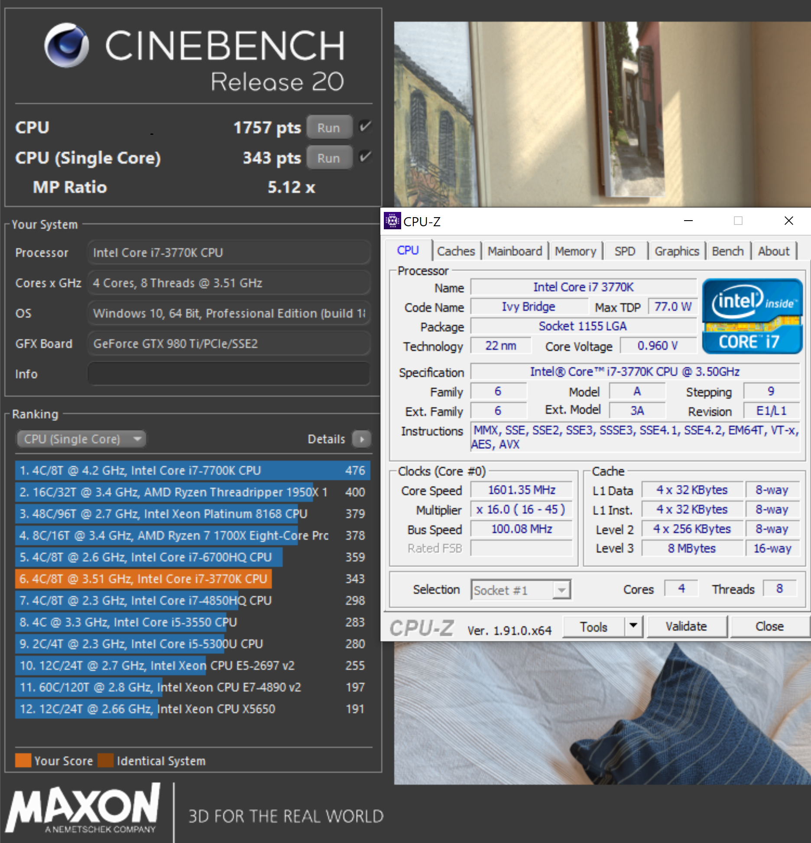
Task: Click the Multiplier value x 16.0
Action: tap(522, 509)
